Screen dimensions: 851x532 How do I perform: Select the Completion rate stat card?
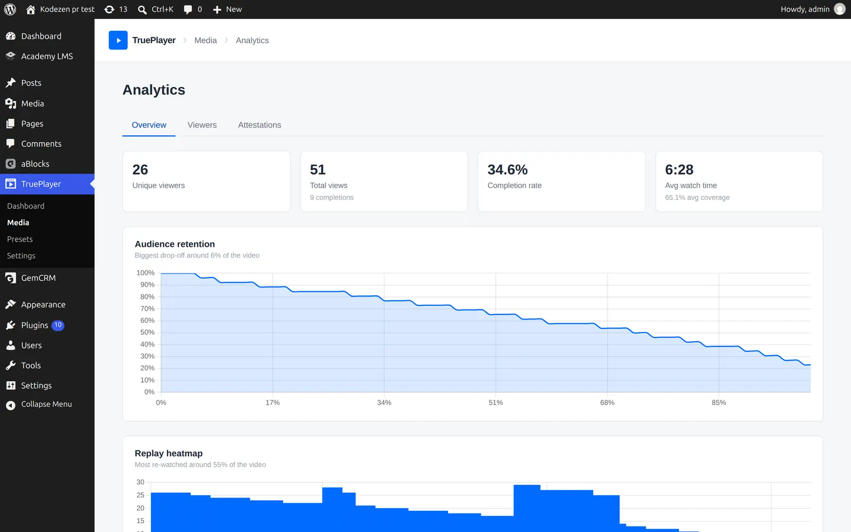[562, 182]
